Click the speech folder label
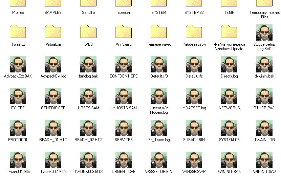 click(x=124, y=13)
